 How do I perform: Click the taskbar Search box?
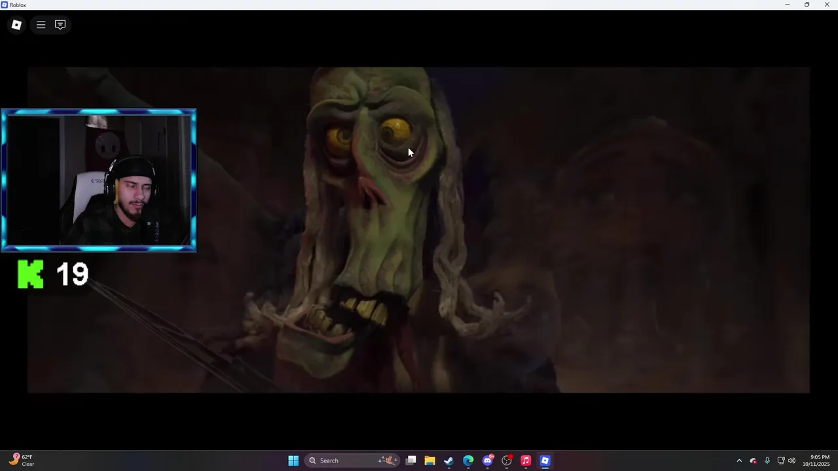[x=352, y=461]
